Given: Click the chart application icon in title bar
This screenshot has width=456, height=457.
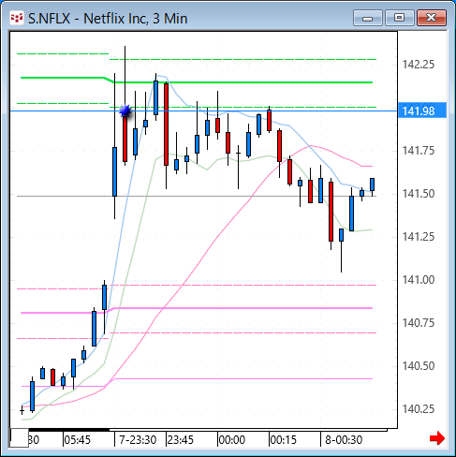Looking at the screenshot, I should tap(17, 19).
